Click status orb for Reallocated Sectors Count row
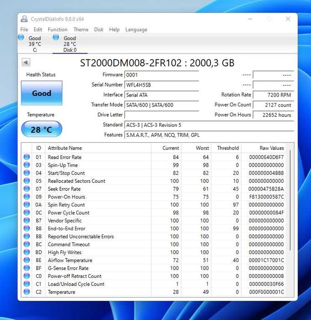The height and width of the screenshot is (320, 311). [27, 181]
